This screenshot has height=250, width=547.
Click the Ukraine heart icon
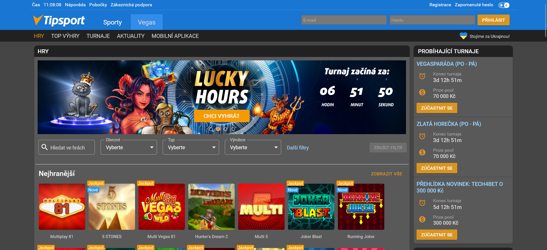pyautogui.click(x=463, y=36)
